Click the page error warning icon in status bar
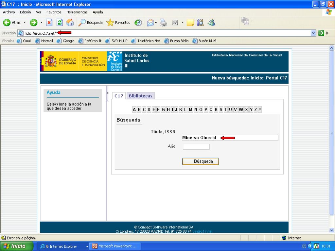 coord(3,238)
